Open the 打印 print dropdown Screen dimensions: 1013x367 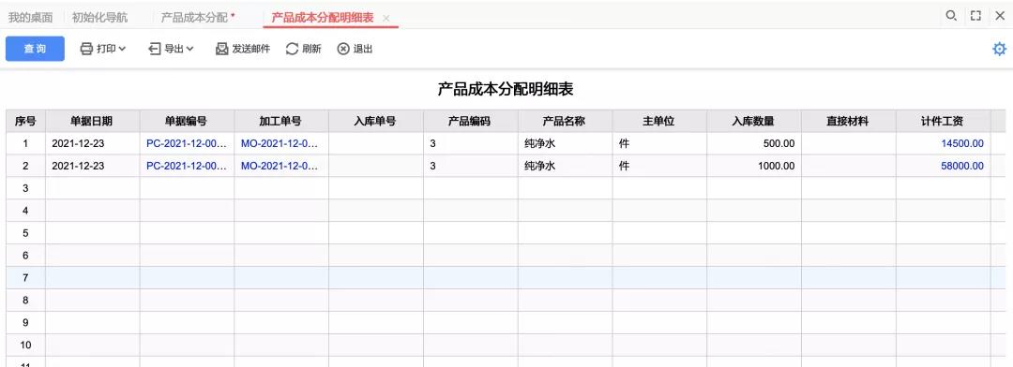pos(103,49)
